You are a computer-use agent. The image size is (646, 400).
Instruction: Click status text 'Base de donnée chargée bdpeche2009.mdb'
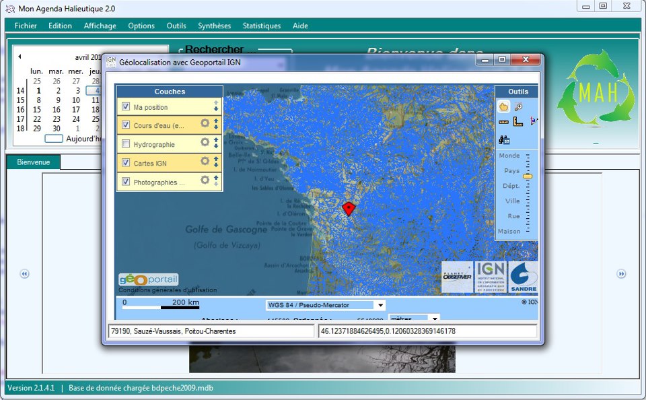pos(141,388)
